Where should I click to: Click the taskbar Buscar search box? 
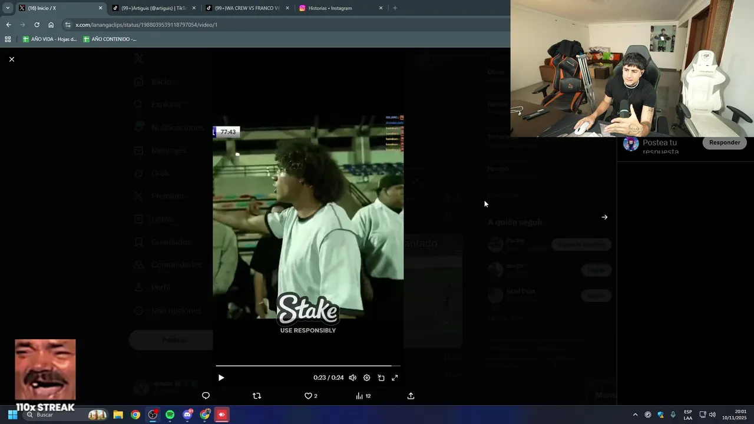65,415
